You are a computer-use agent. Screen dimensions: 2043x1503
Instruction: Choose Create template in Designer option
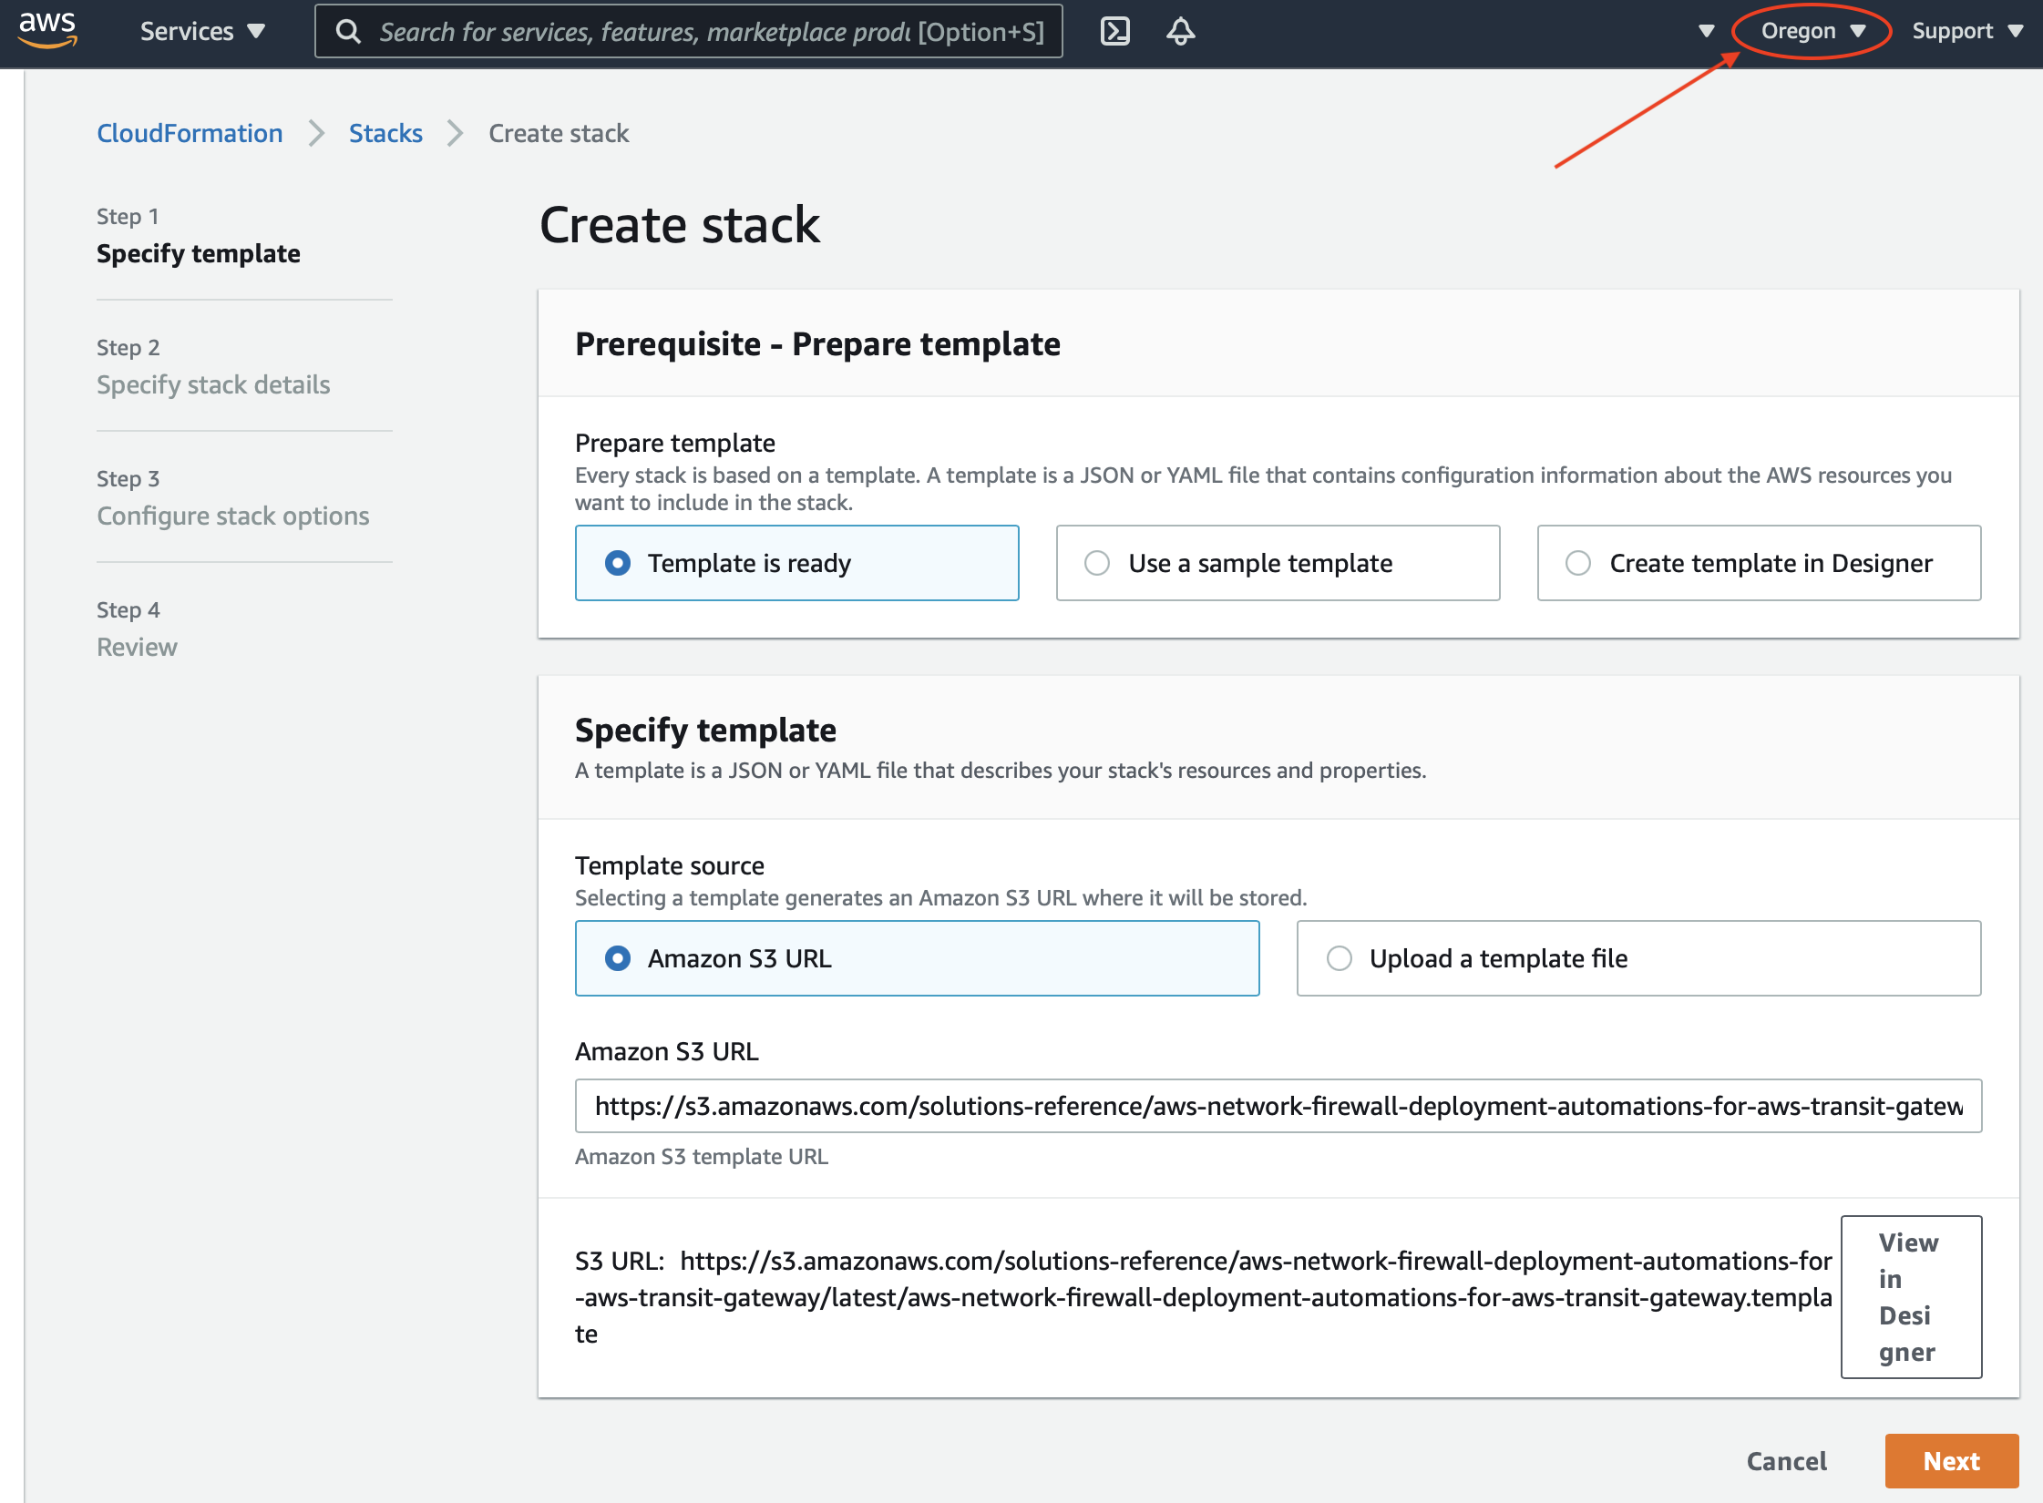[x=1578, y=563]
